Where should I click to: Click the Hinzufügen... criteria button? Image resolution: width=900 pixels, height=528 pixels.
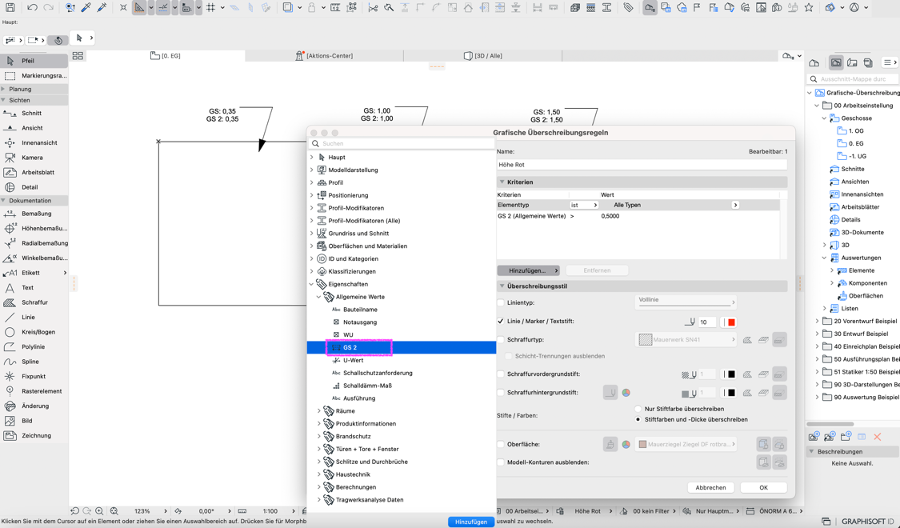tap(528, 270)
